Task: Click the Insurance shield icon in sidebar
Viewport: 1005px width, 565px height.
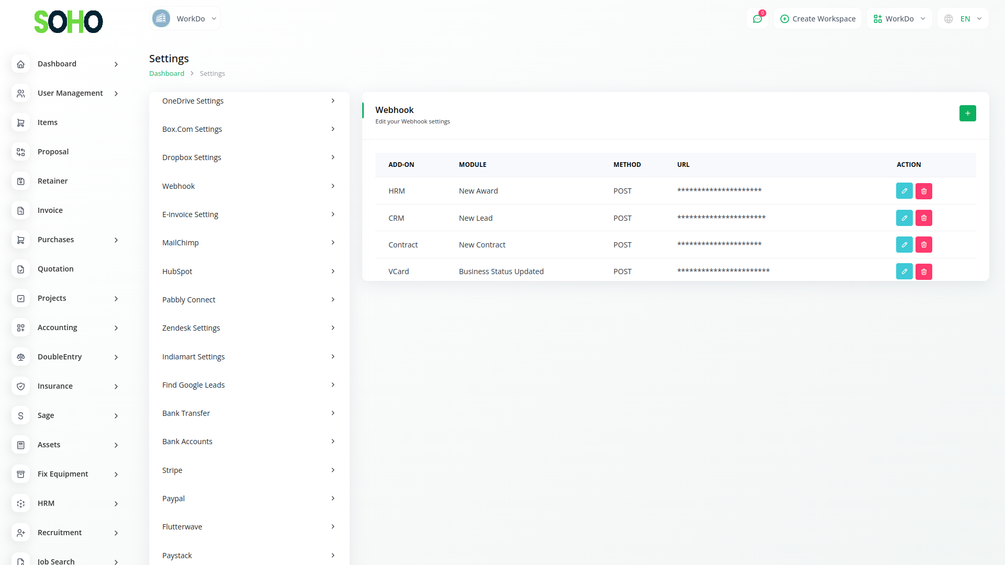Action: pyautogui.click(x=21, y=386)
